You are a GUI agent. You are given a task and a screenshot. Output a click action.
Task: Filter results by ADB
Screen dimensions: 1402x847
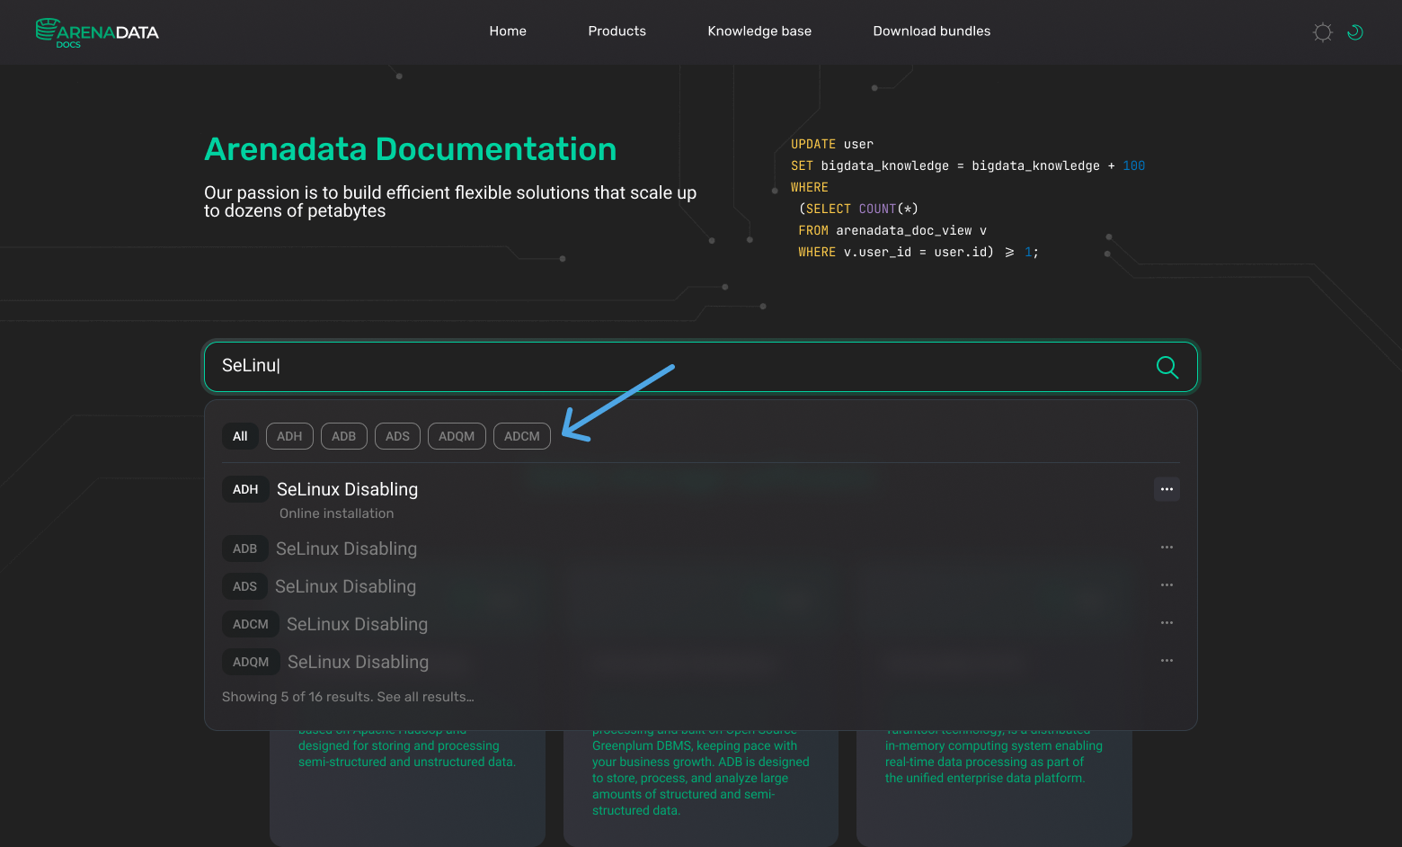[344, 436]
